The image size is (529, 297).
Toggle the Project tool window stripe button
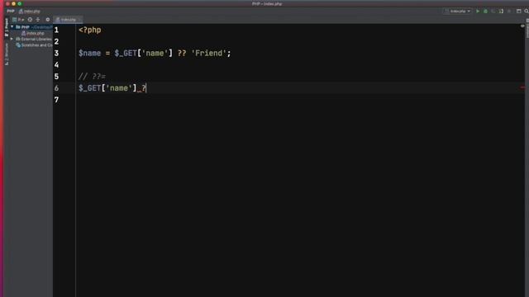click(x=7, y=27)
